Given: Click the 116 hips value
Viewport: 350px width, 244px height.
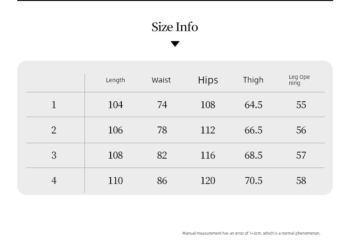Looking at the screenshot, I should 208,155.
